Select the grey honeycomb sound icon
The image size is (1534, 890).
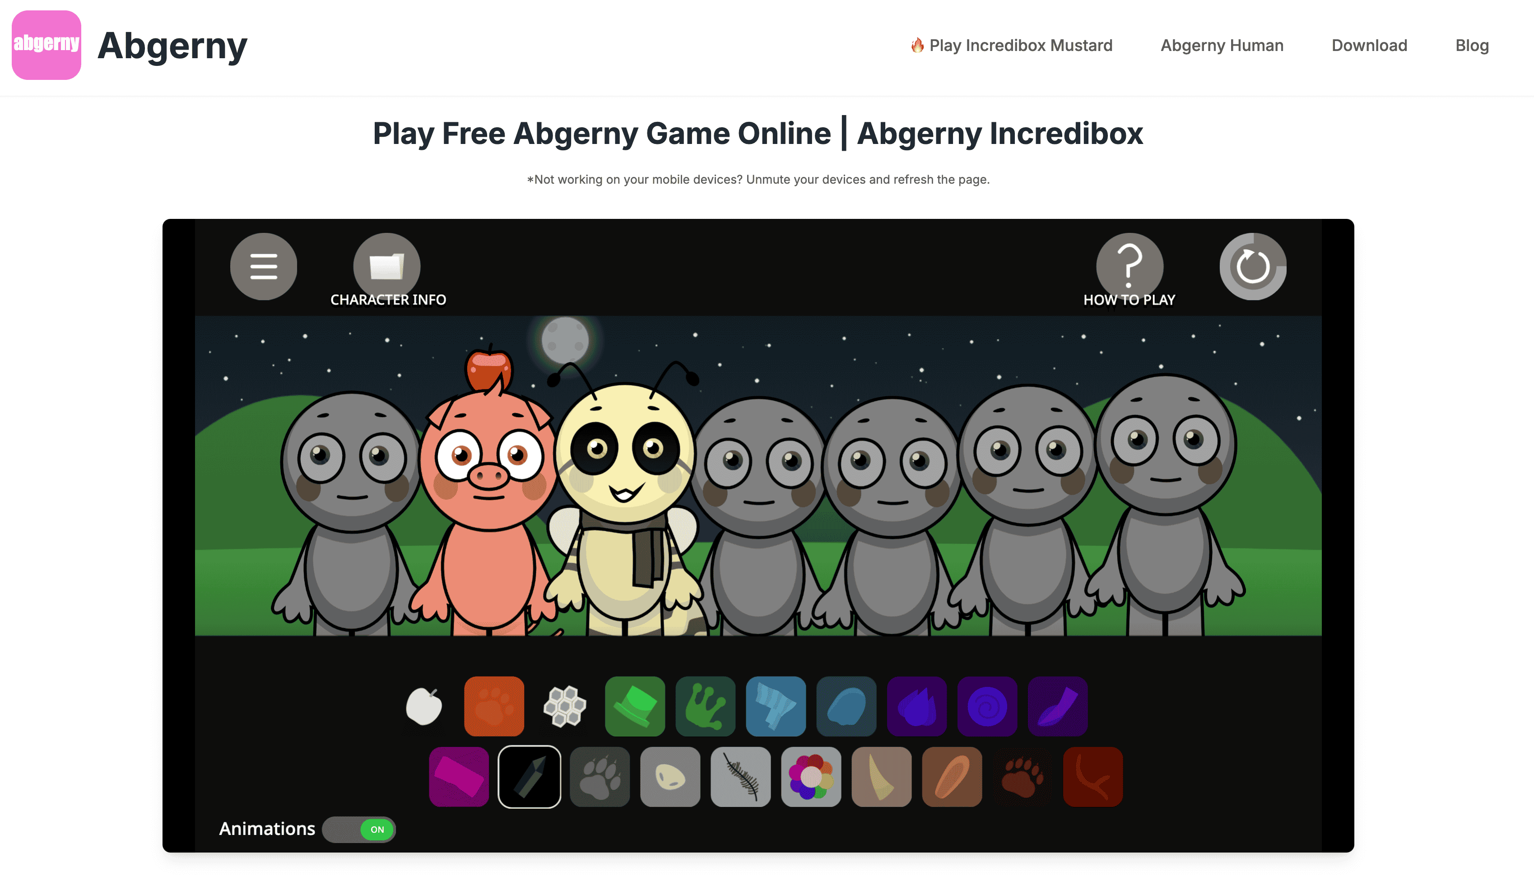pos(564,706)
